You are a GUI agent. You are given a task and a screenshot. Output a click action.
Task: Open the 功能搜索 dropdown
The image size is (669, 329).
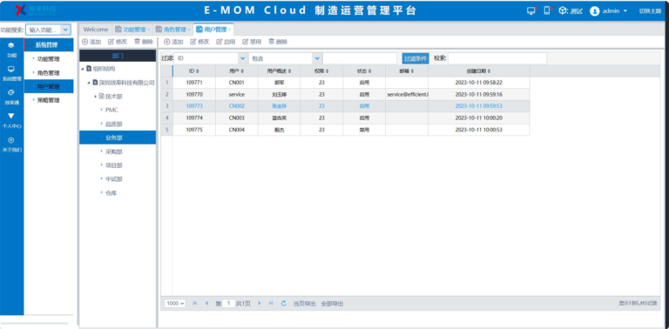click(65, 30)
